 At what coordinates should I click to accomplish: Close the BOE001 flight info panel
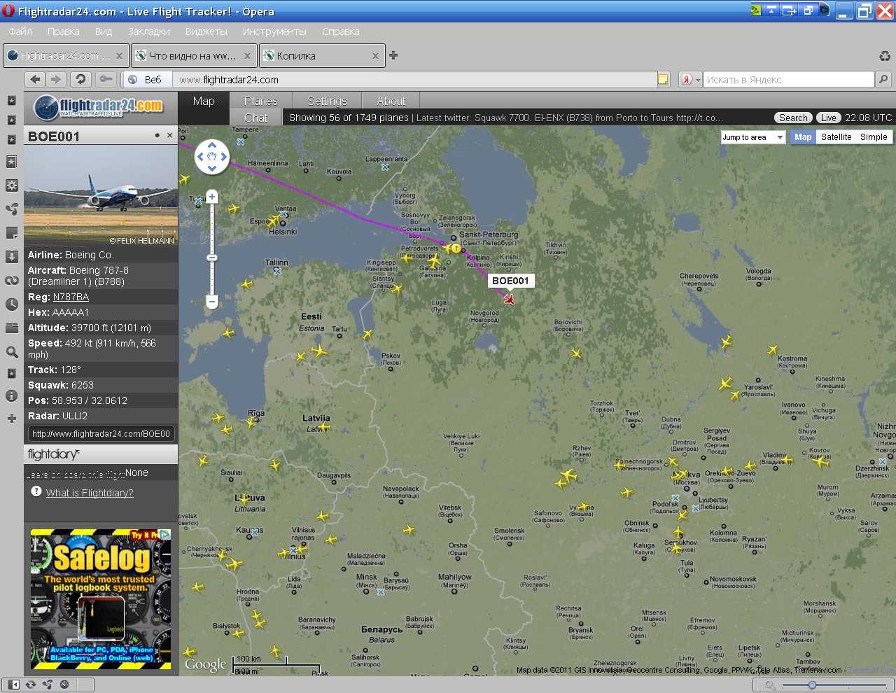coord(169,136)
